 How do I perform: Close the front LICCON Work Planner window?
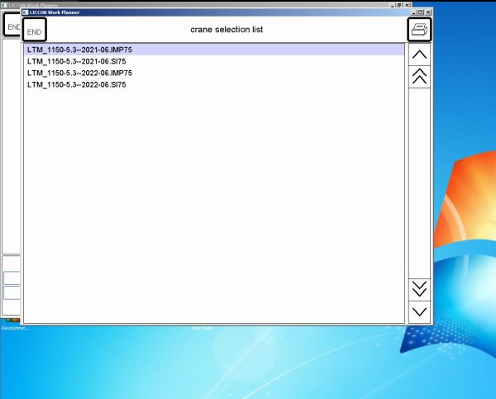pyautogui.click(x=428, y=12)
